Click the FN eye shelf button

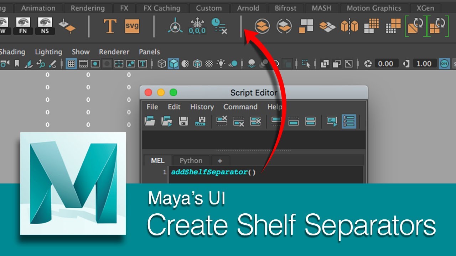pyautogui.click(x=24, y=26)
